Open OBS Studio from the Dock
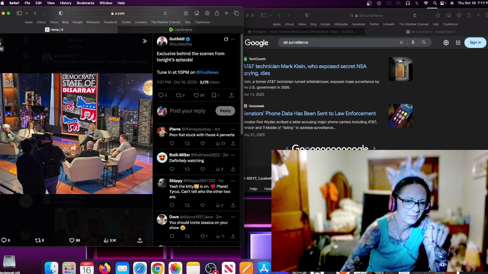 pyautogui.click(x=211, y=268)
